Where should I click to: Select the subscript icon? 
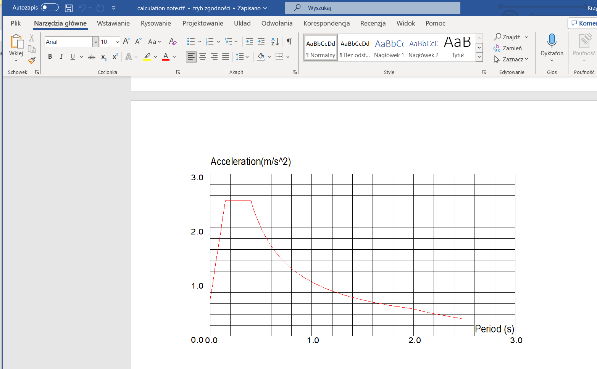(x=103, y=56)
